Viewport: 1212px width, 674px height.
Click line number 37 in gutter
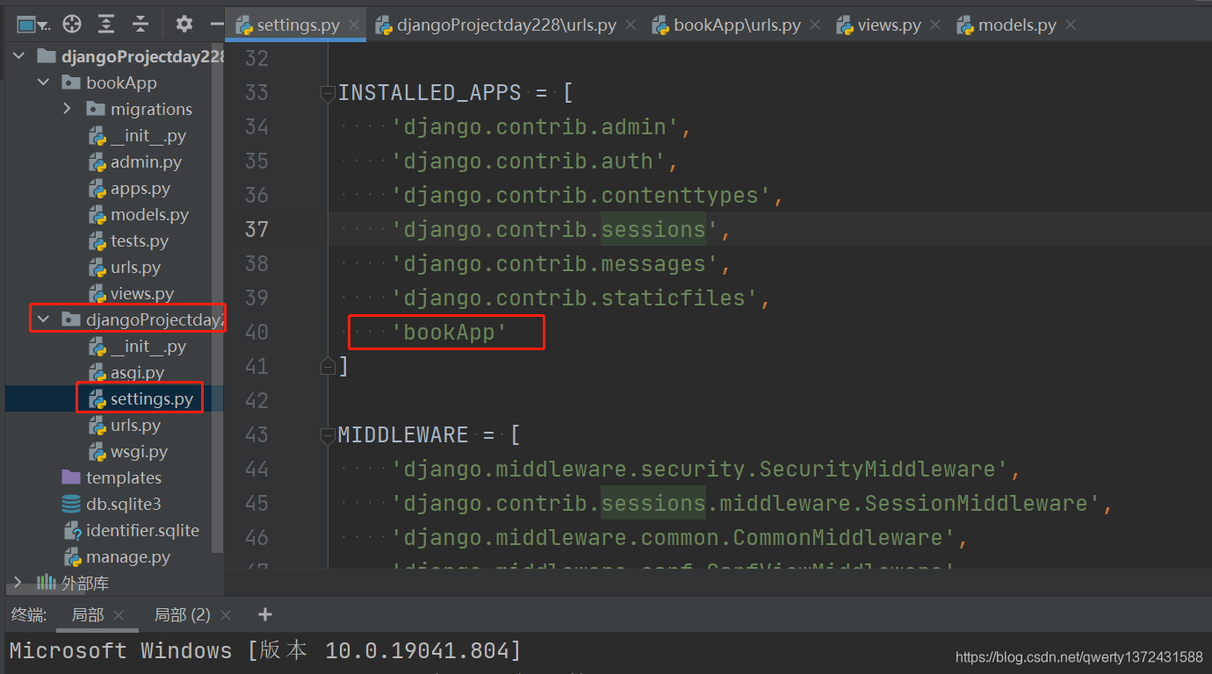(256, 229)
